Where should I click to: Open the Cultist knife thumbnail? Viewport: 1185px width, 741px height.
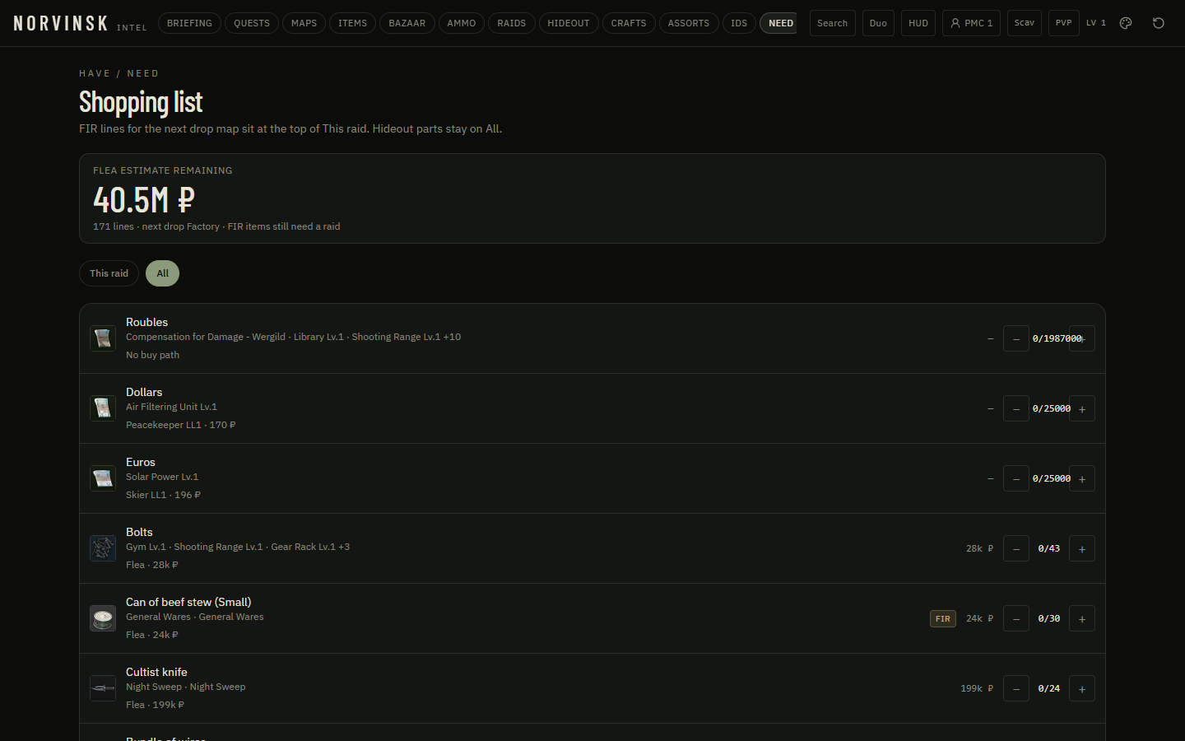tap(103, 688)
